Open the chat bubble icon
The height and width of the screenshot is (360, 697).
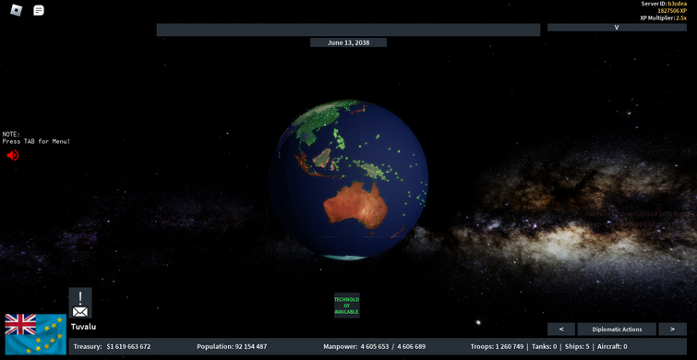point(39,10)
